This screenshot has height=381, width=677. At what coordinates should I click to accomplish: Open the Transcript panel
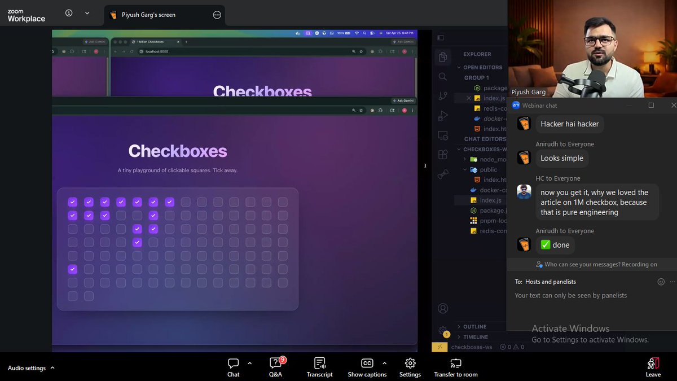pyautogui.click(x=319, y=366)
